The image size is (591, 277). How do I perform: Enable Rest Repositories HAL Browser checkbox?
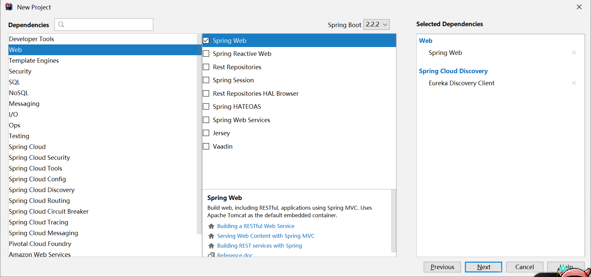click(x=206, y=93)
